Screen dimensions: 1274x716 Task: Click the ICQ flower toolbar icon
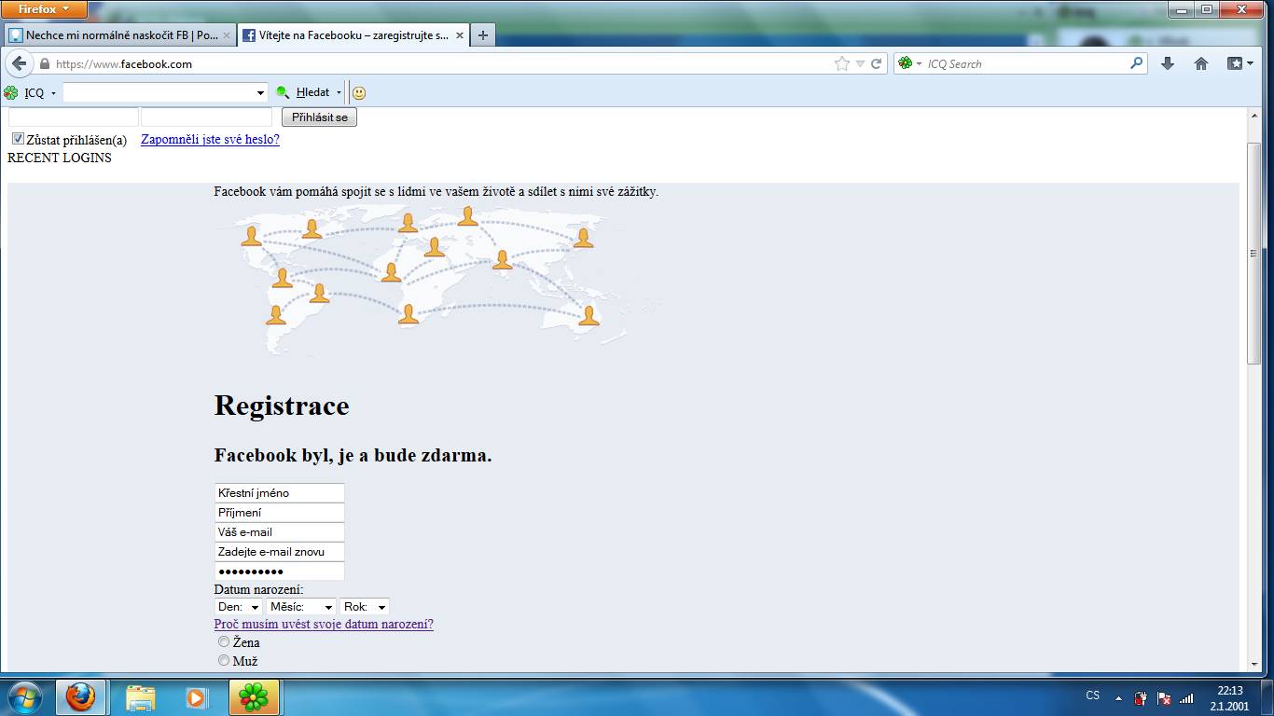pyautogui.click(x=11, y=92)
